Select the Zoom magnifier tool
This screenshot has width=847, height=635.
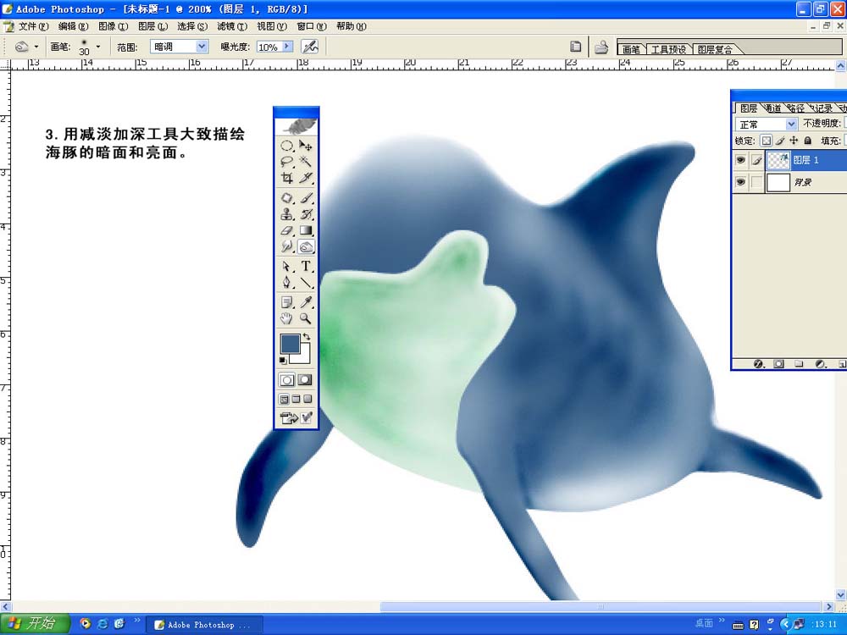tap(306, 318)
